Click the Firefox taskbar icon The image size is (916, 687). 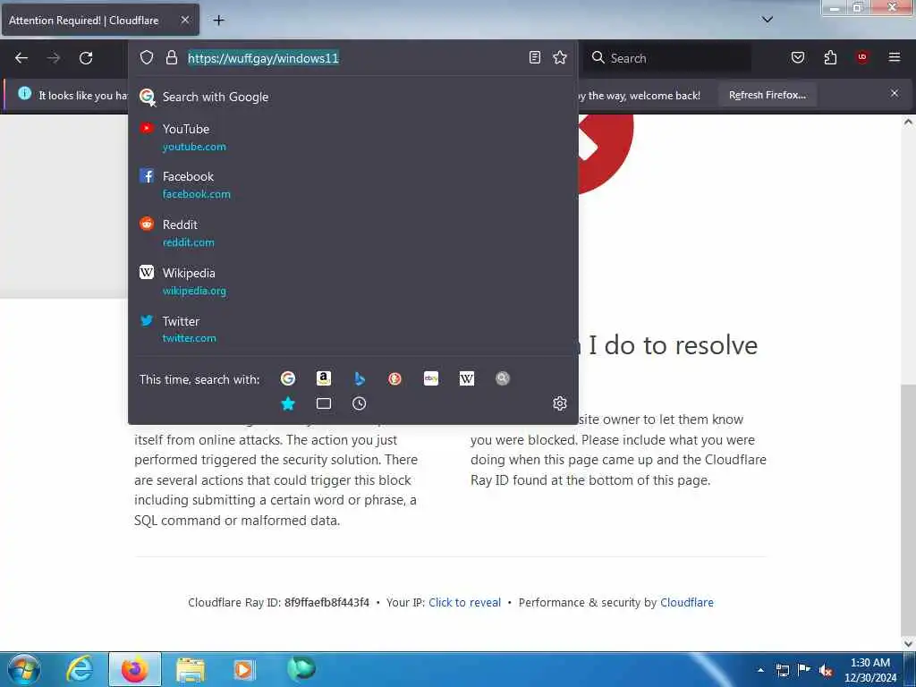pyautogui.click(x=134, y=669)
